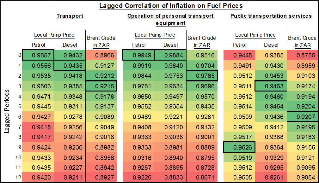Click the cell showing 0.9704
The height and width of the screenshot is (183, 319).
click(202, 66)
